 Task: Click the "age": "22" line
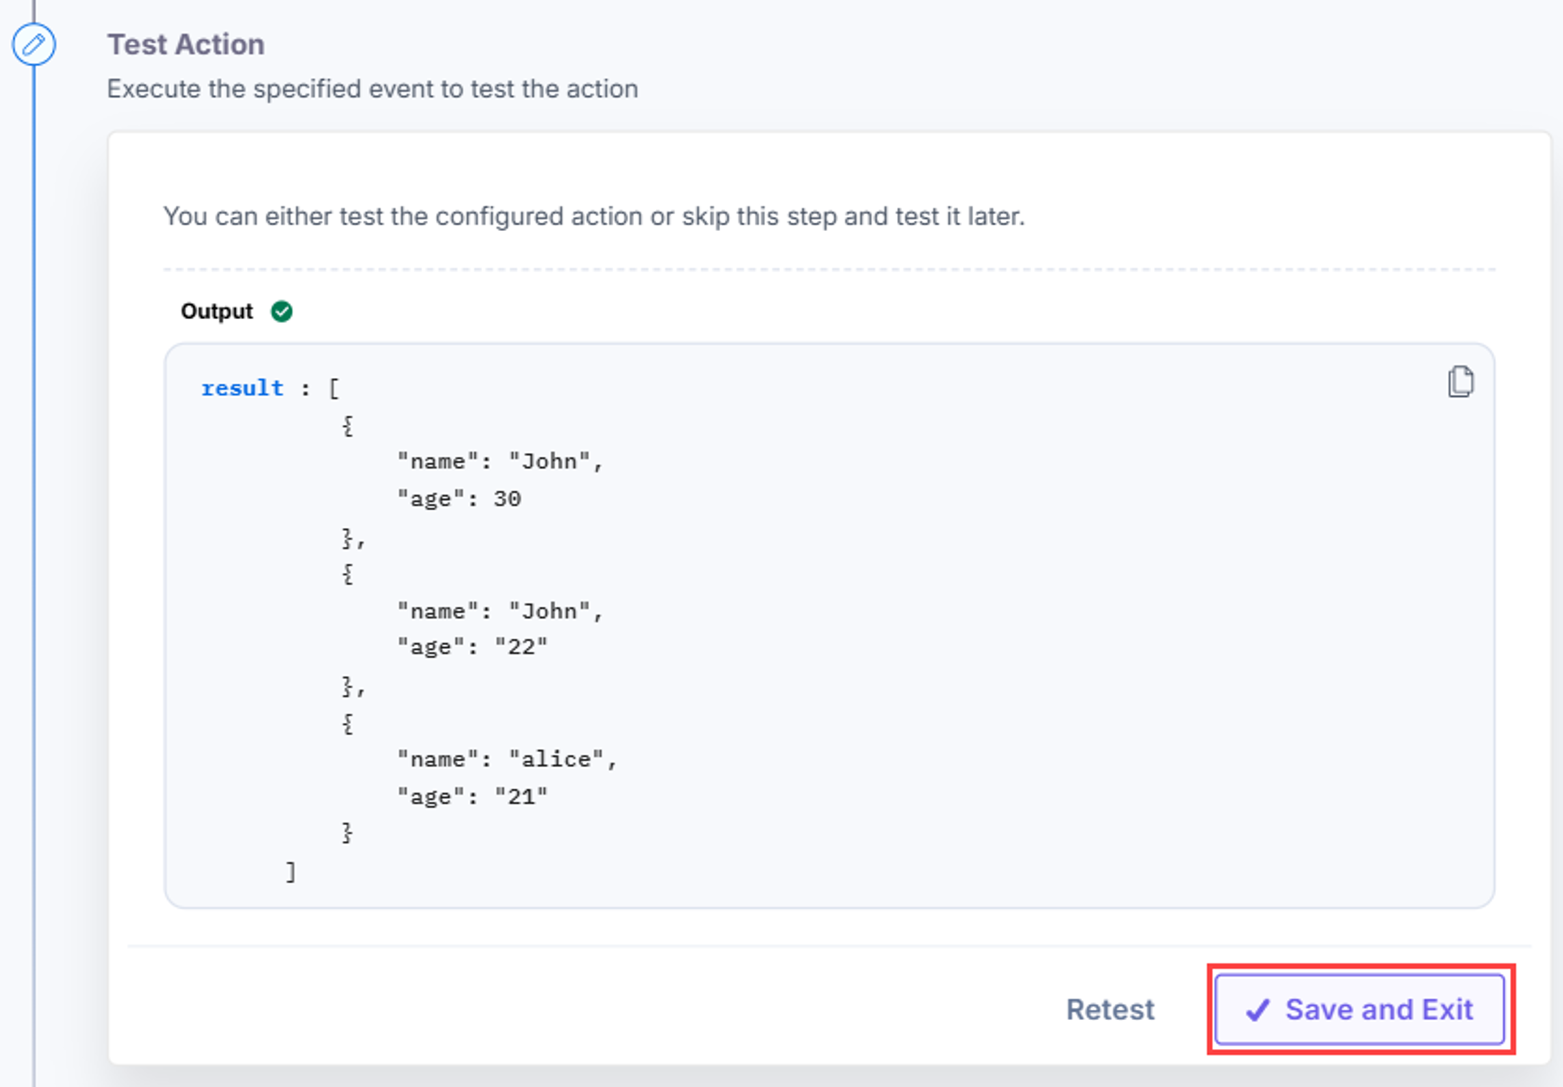pyautogui.click(x=473, y=647)
